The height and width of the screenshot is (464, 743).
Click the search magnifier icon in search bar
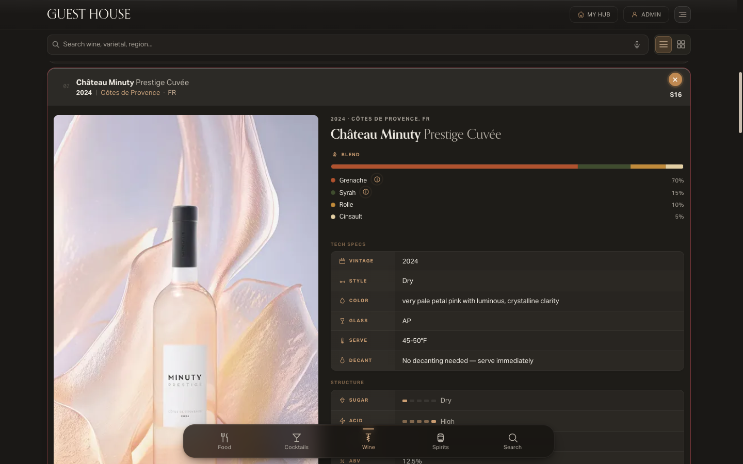tap(56, 44)
